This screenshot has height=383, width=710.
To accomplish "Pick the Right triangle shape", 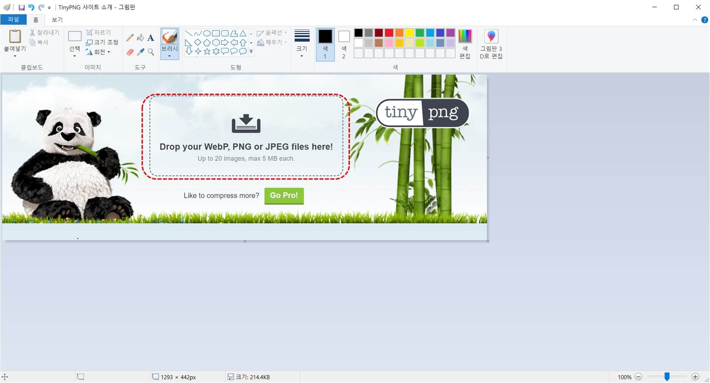I will click(188, 42).
